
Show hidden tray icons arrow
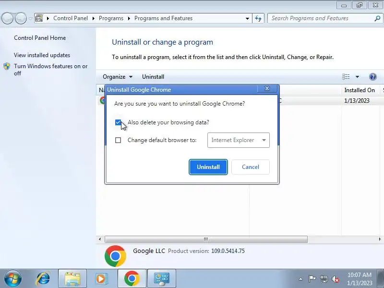pos(301,279)
